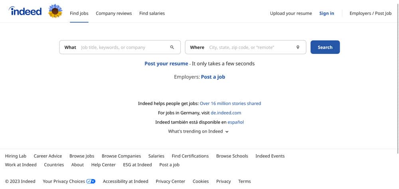Go to the Find salaries tab
This screenshot has height=189, width=399.
(152, 13)
